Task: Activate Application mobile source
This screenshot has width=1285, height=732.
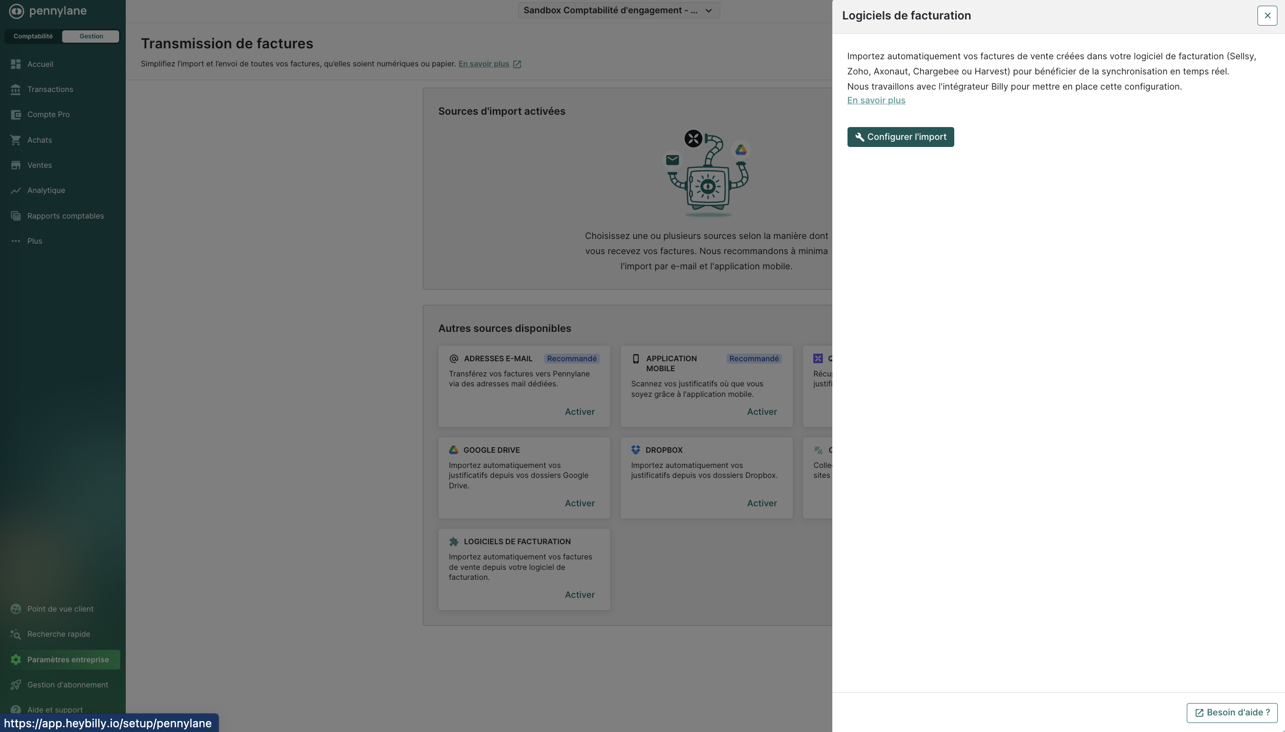Action: tap(762, 412)
